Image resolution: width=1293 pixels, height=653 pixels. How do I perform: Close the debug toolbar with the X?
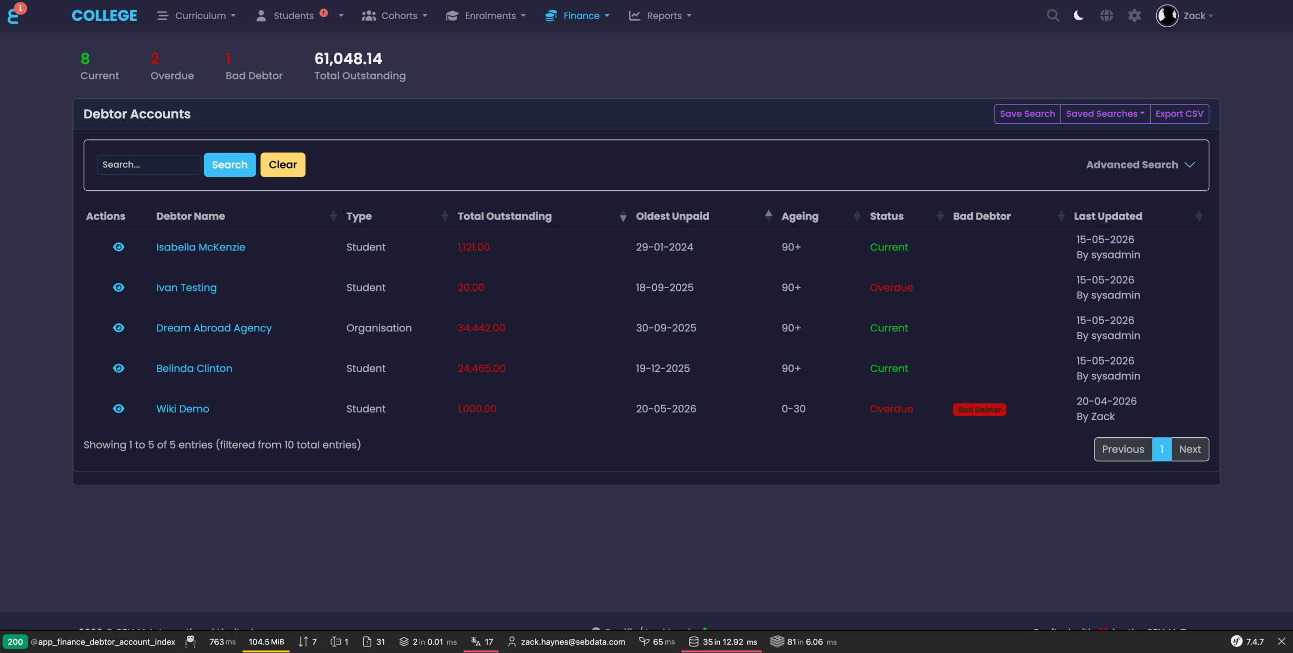click(1281, 641)
